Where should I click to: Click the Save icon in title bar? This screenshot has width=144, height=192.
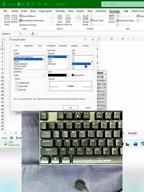[28, 4]
